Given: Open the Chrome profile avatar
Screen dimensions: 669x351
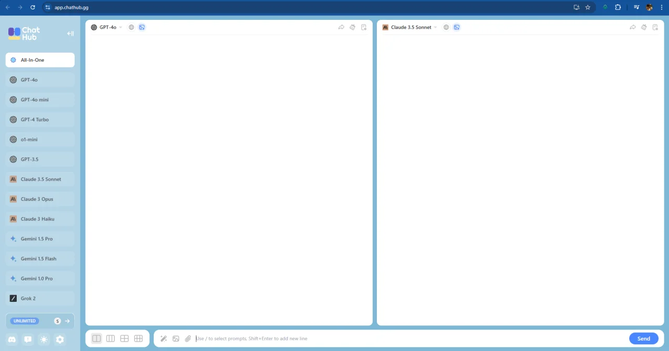Looking at the screenshot, I should pos(649,7).
